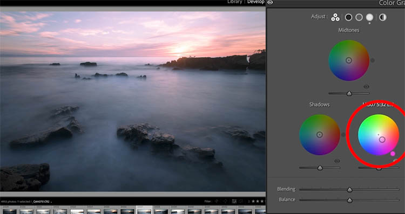The width and height of the screenshot is (405, 214).
Task: Select the Global half-circle adjust icon
Action: point(383,17)
